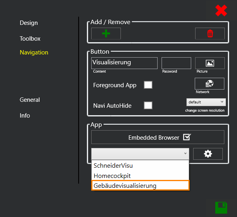Click the gear icon for app settings
This screenshot has height=217, width=237.
click(208, 154)
